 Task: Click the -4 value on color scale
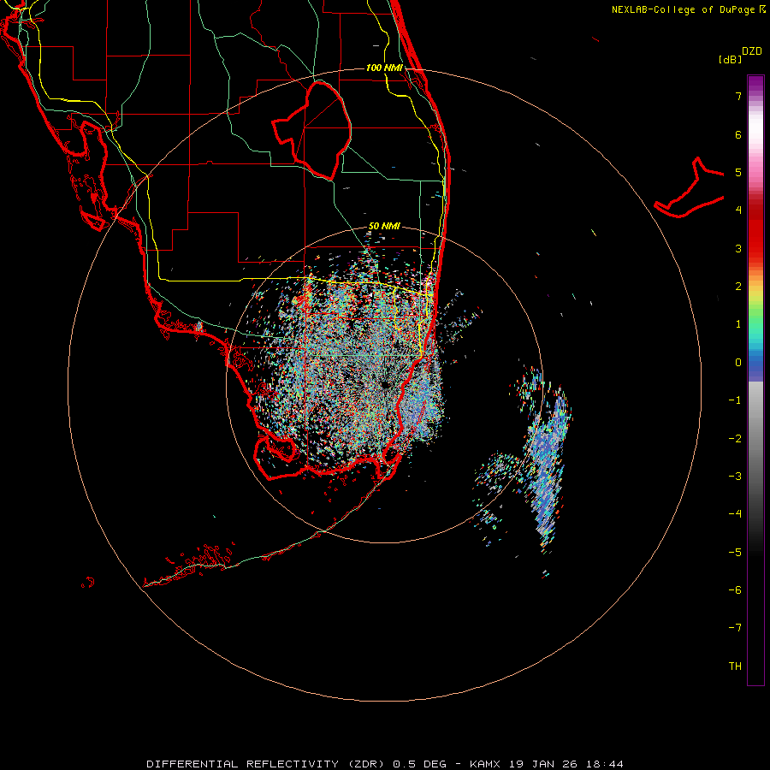(735, 514)
